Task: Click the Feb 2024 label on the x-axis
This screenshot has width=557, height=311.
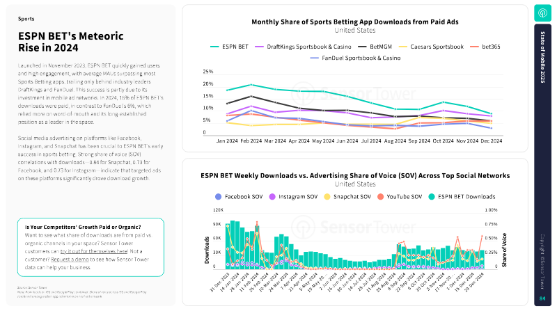Action: [x=251, y=141]
